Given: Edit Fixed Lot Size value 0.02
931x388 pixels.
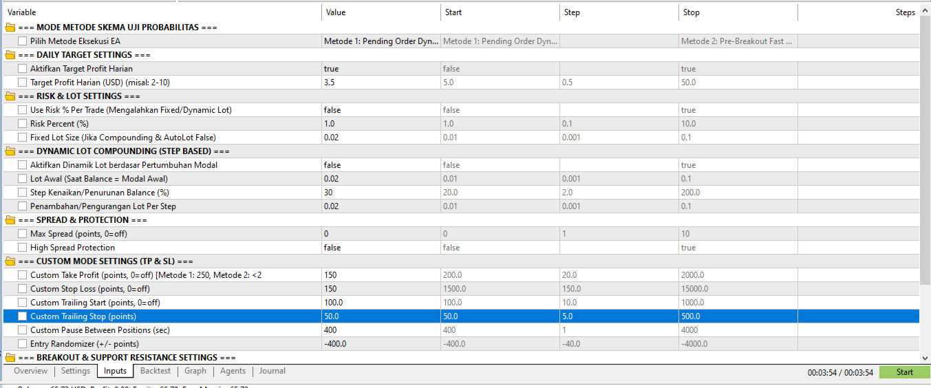Looking at the screenshot, I should tap(381, 138).
